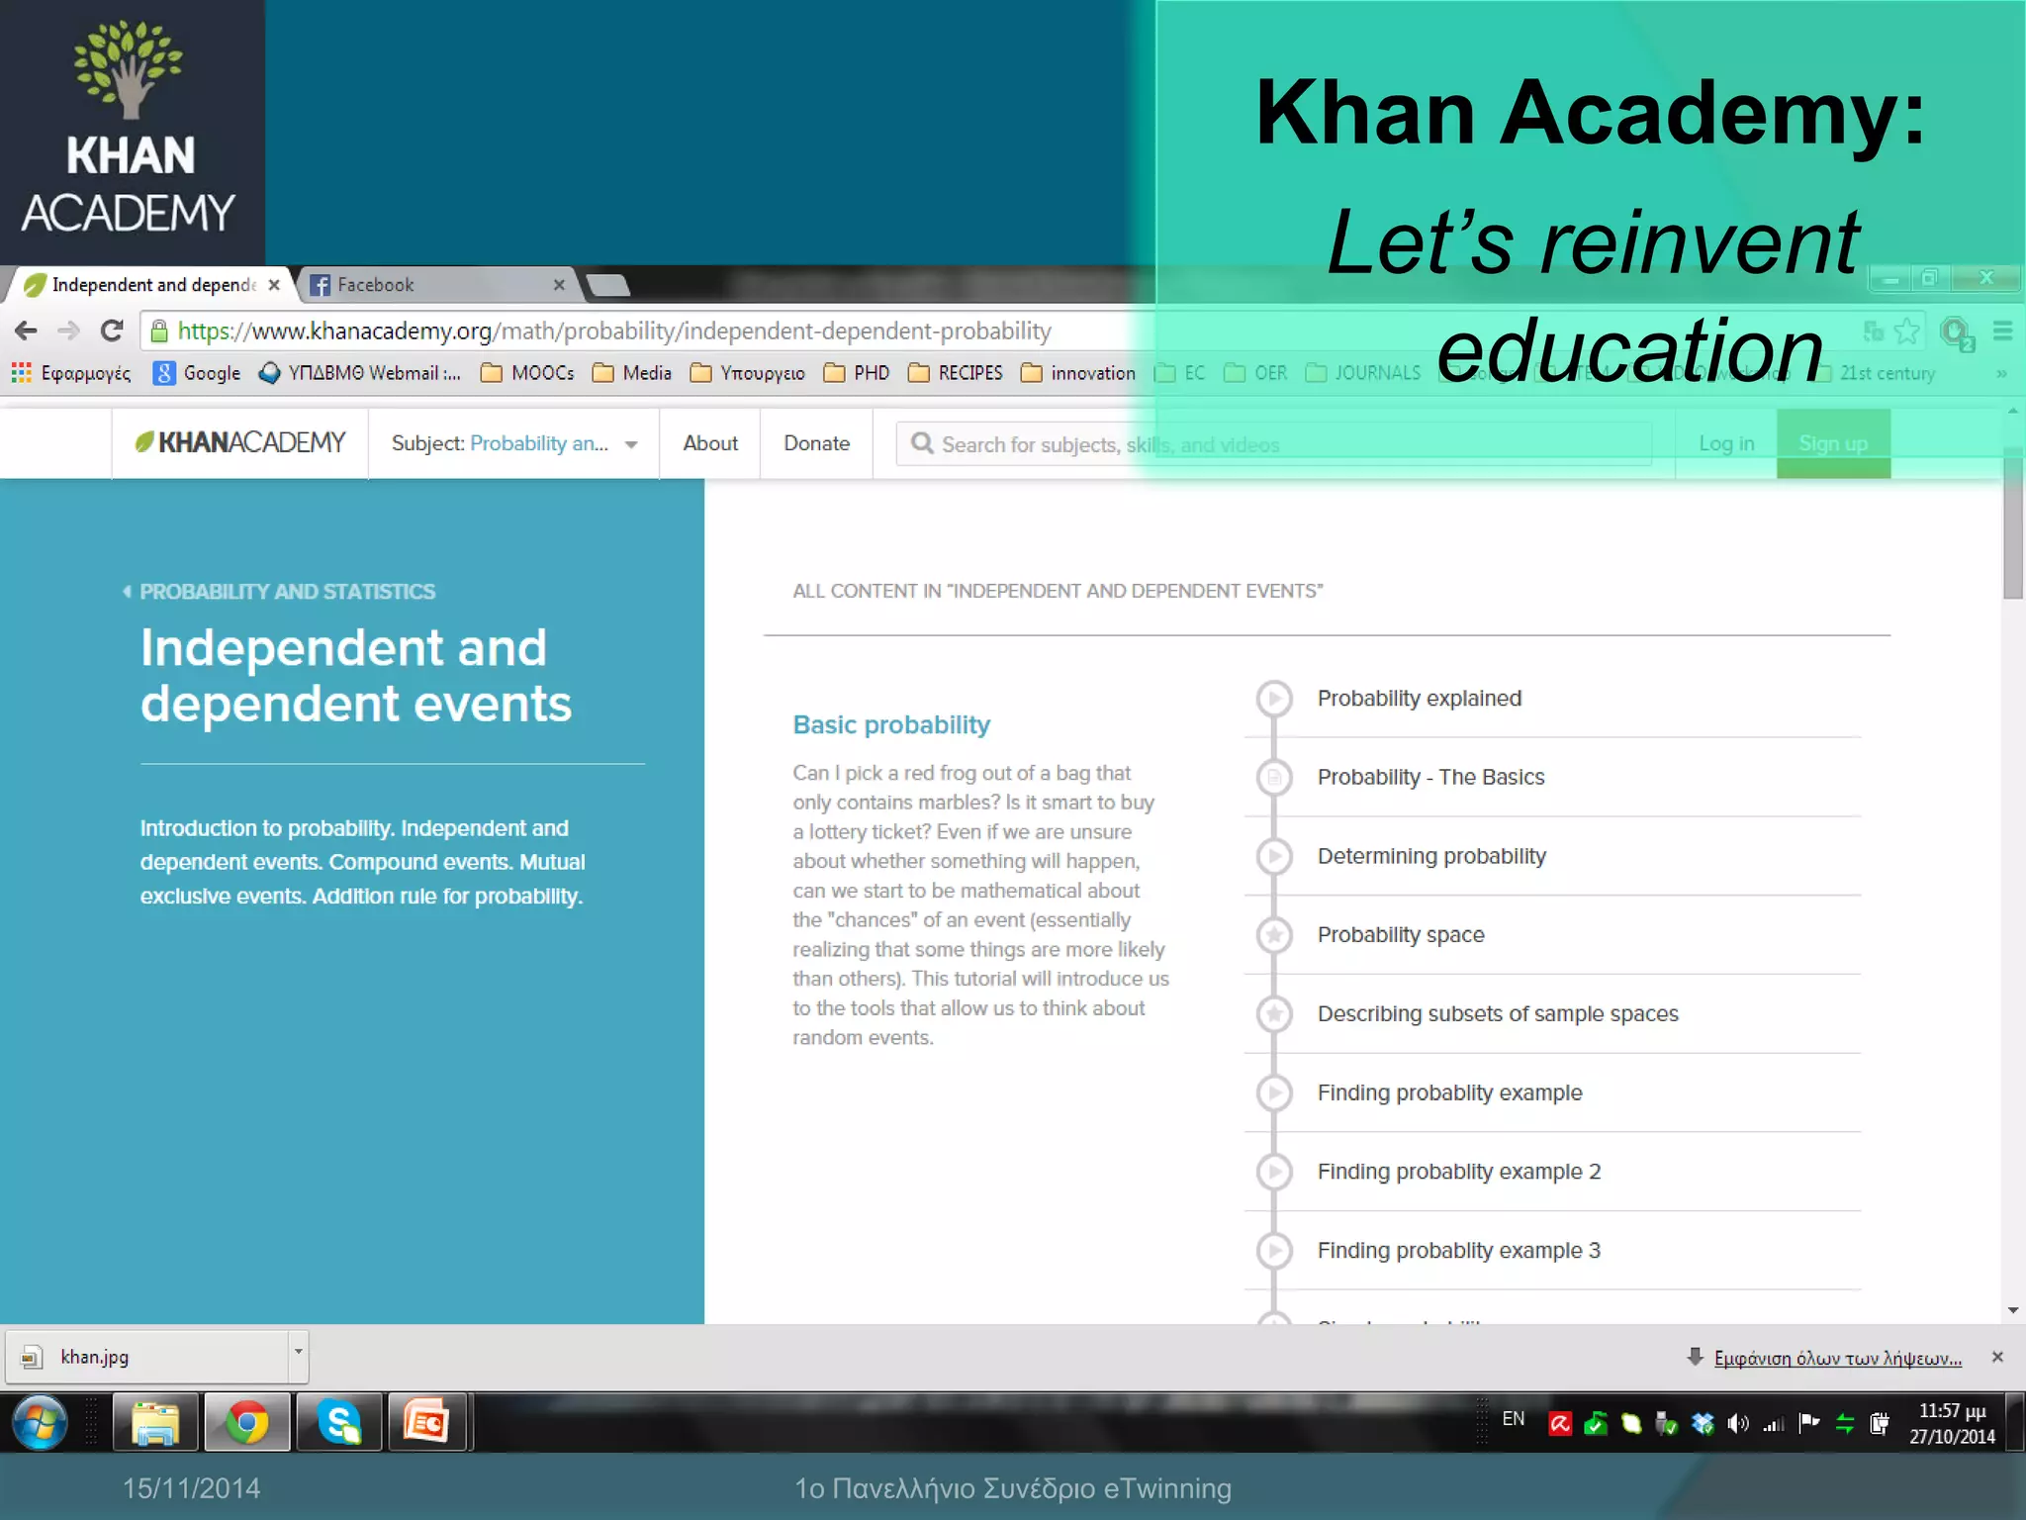This screenshot has width=2026, height=1520.
Task: Go back to PROBABILITY AND STATISTICS
Action: 279,592
